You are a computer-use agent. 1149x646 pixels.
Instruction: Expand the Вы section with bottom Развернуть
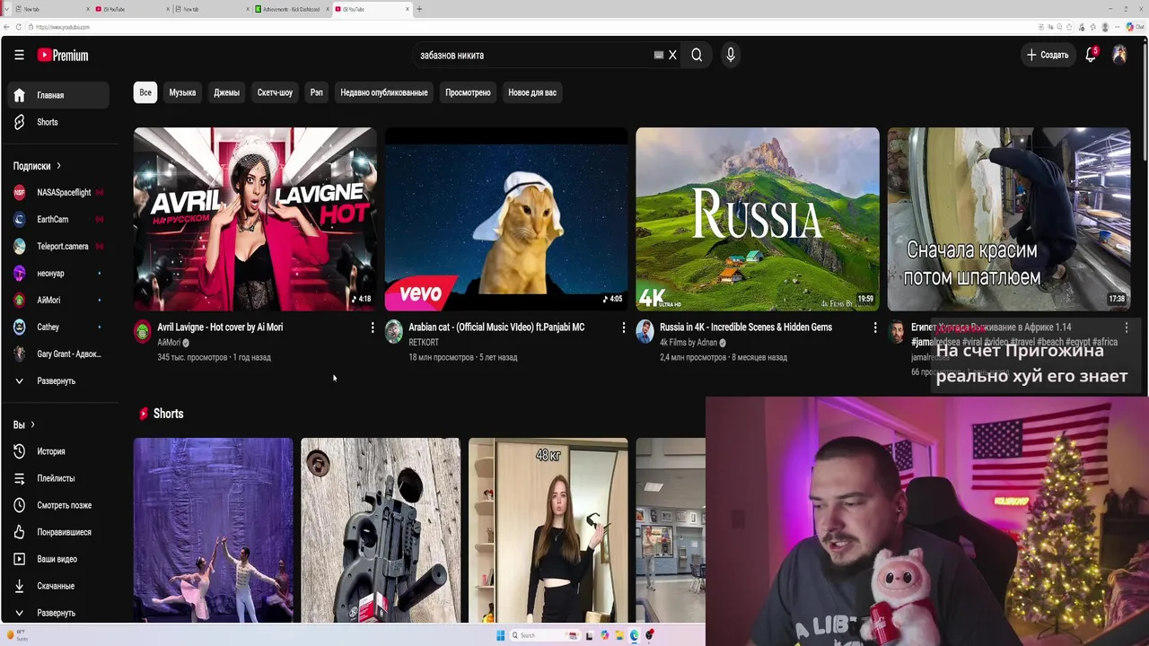pyautogui.click(x=60, y=613)
